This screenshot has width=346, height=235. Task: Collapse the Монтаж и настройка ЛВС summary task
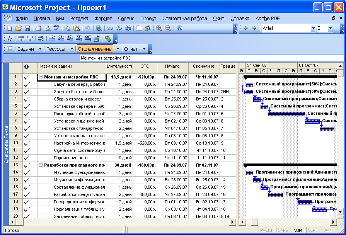(x=41, y=77)
